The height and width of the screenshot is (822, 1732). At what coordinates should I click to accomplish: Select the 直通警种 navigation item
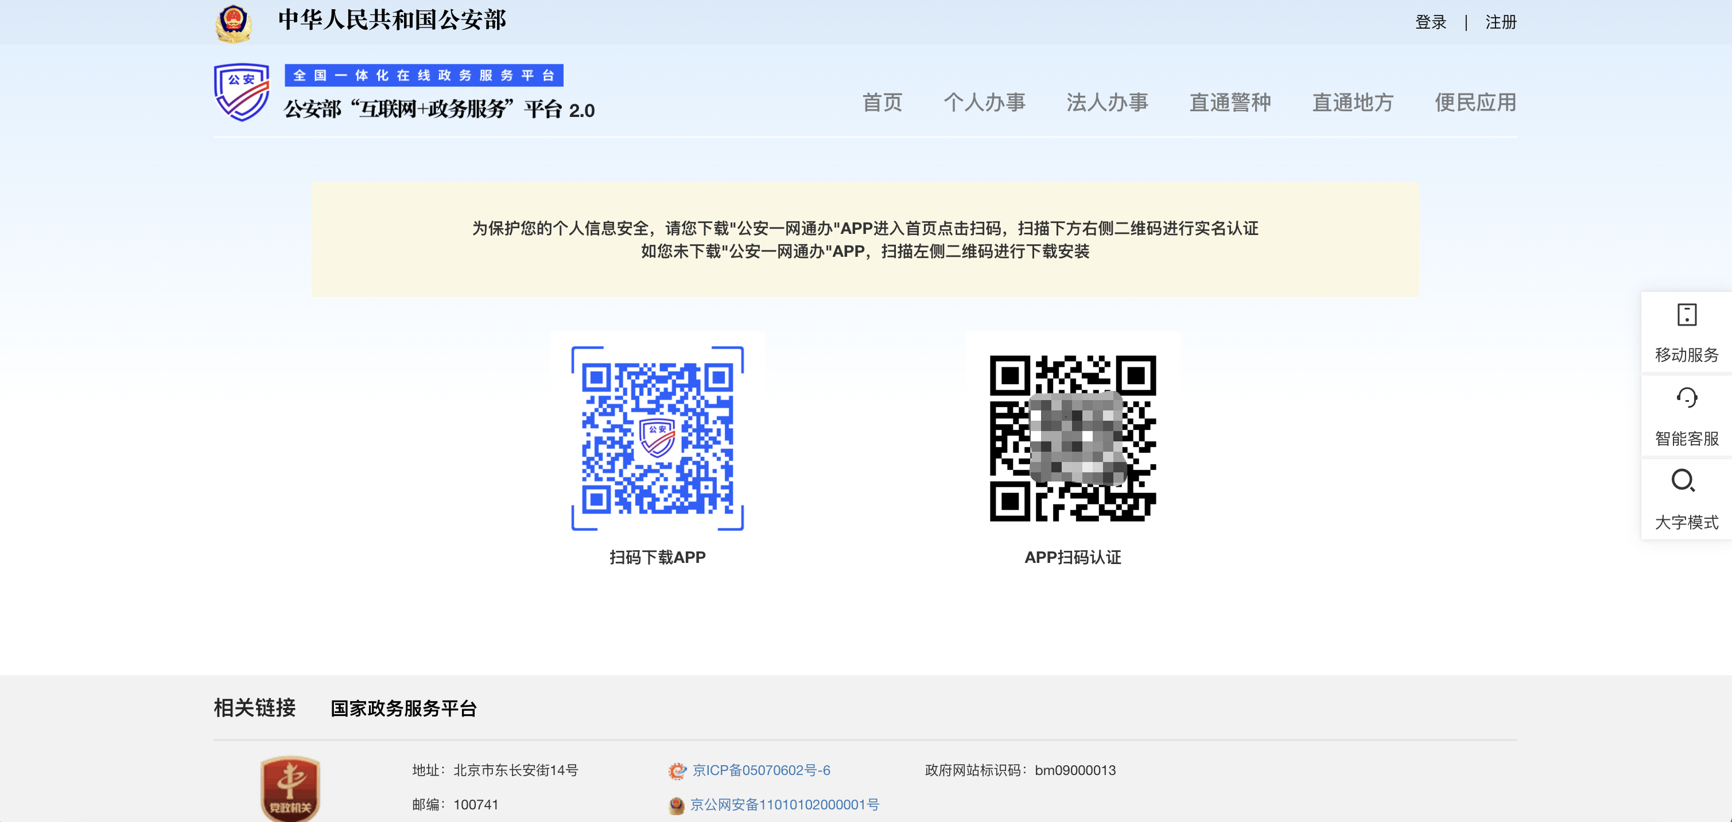click(1230, 103)
